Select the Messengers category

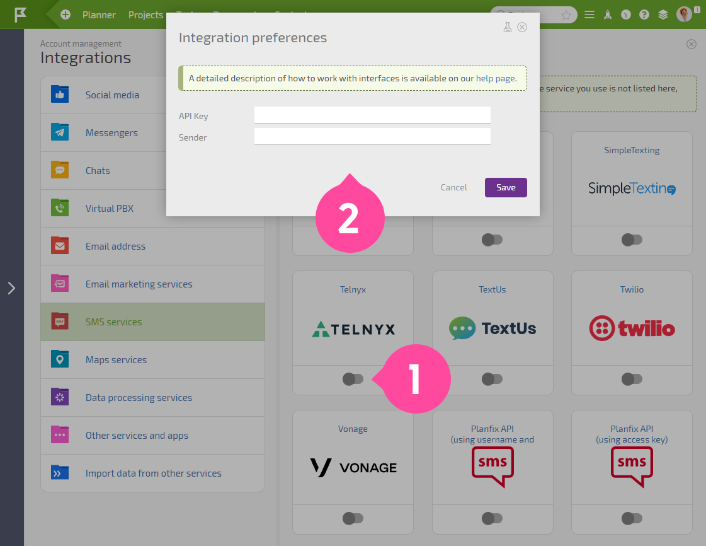152,132
